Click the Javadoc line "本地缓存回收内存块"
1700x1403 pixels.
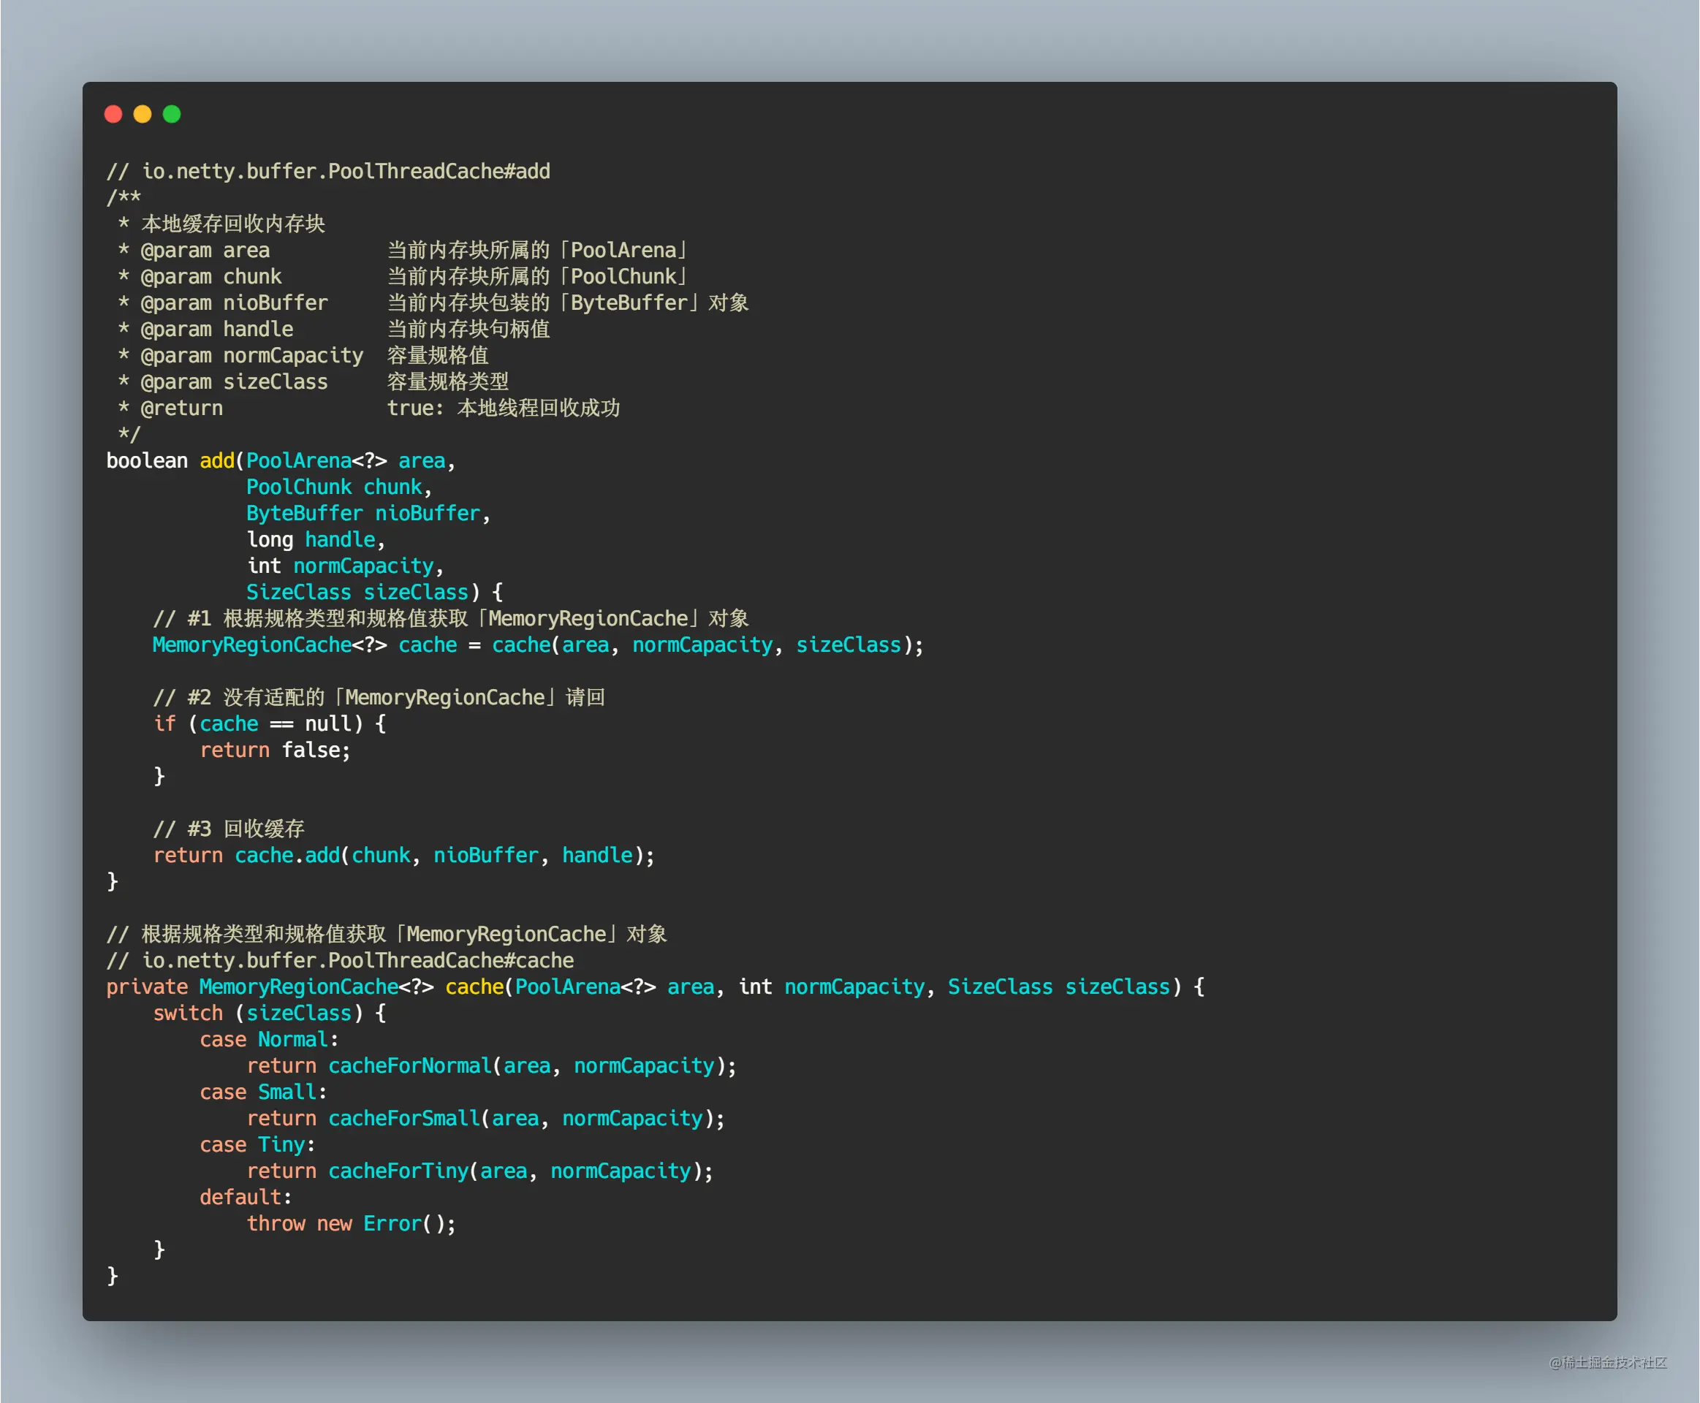tap(234, 224)
